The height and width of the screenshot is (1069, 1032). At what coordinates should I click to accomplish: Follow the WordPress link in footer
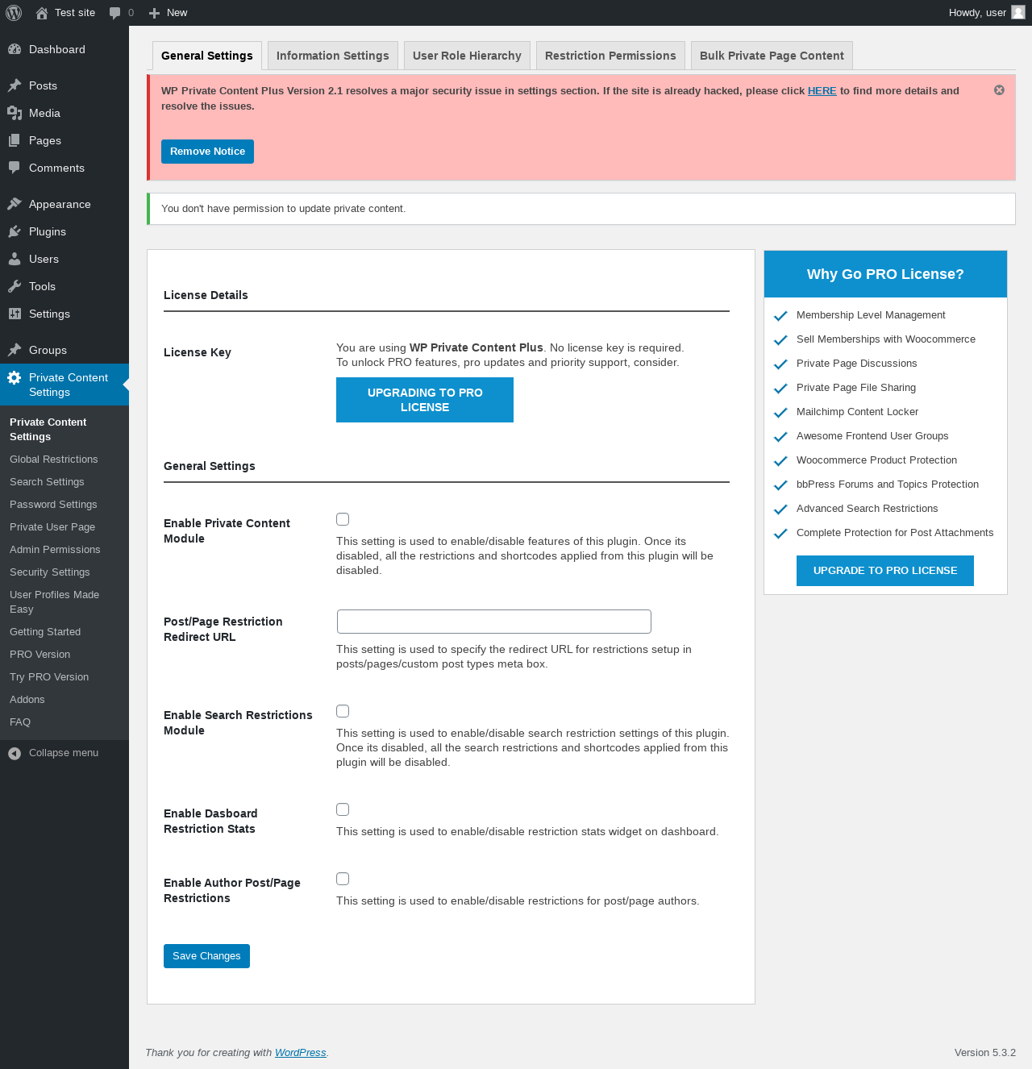tap(300, 1053)
